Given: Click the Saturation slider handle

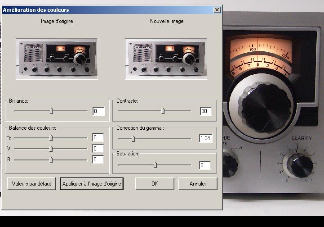Looking at the screenshot, I should point(155,165).
